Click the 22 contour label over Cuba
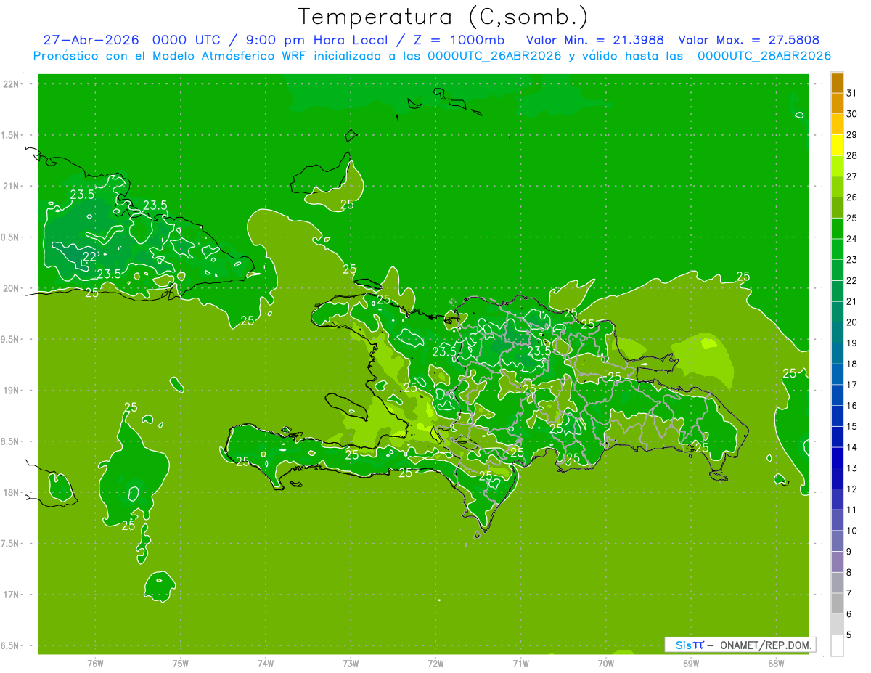The image size is (871, 673). (90, 256)
